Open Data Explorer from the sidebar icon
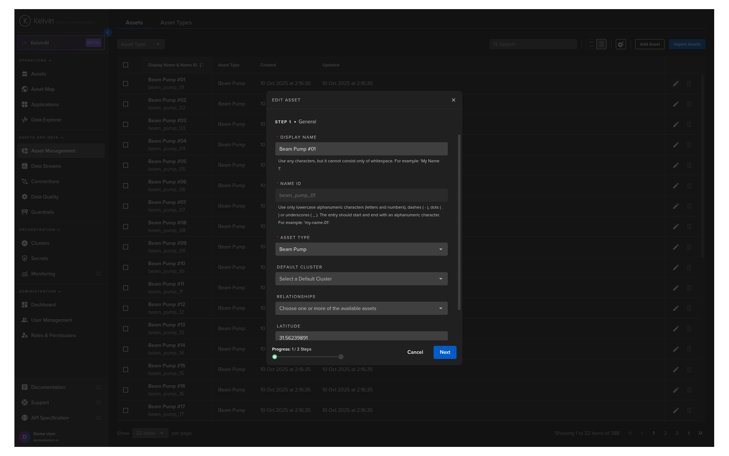Screen dimensions: 729x456 point(25,120)
